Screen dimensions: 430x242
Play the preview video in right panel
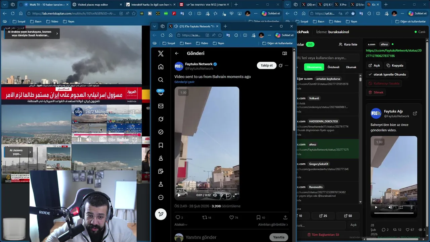click(376, 207)
